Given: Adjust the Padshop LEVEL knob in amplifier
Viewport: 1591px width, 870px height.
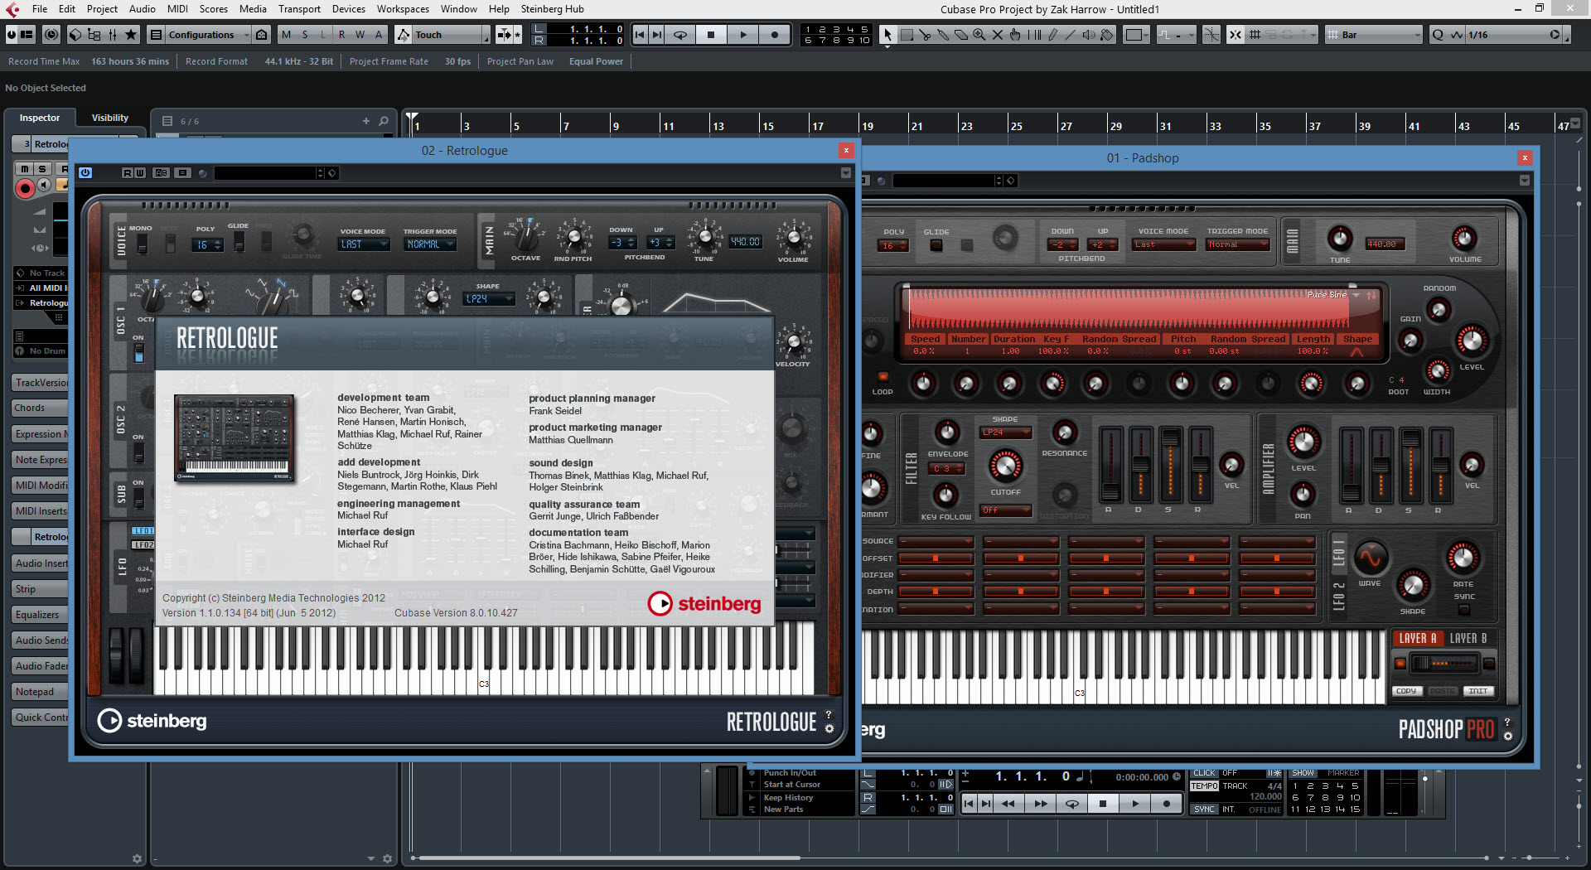Looking at the screenshot, I should 1303,442.
